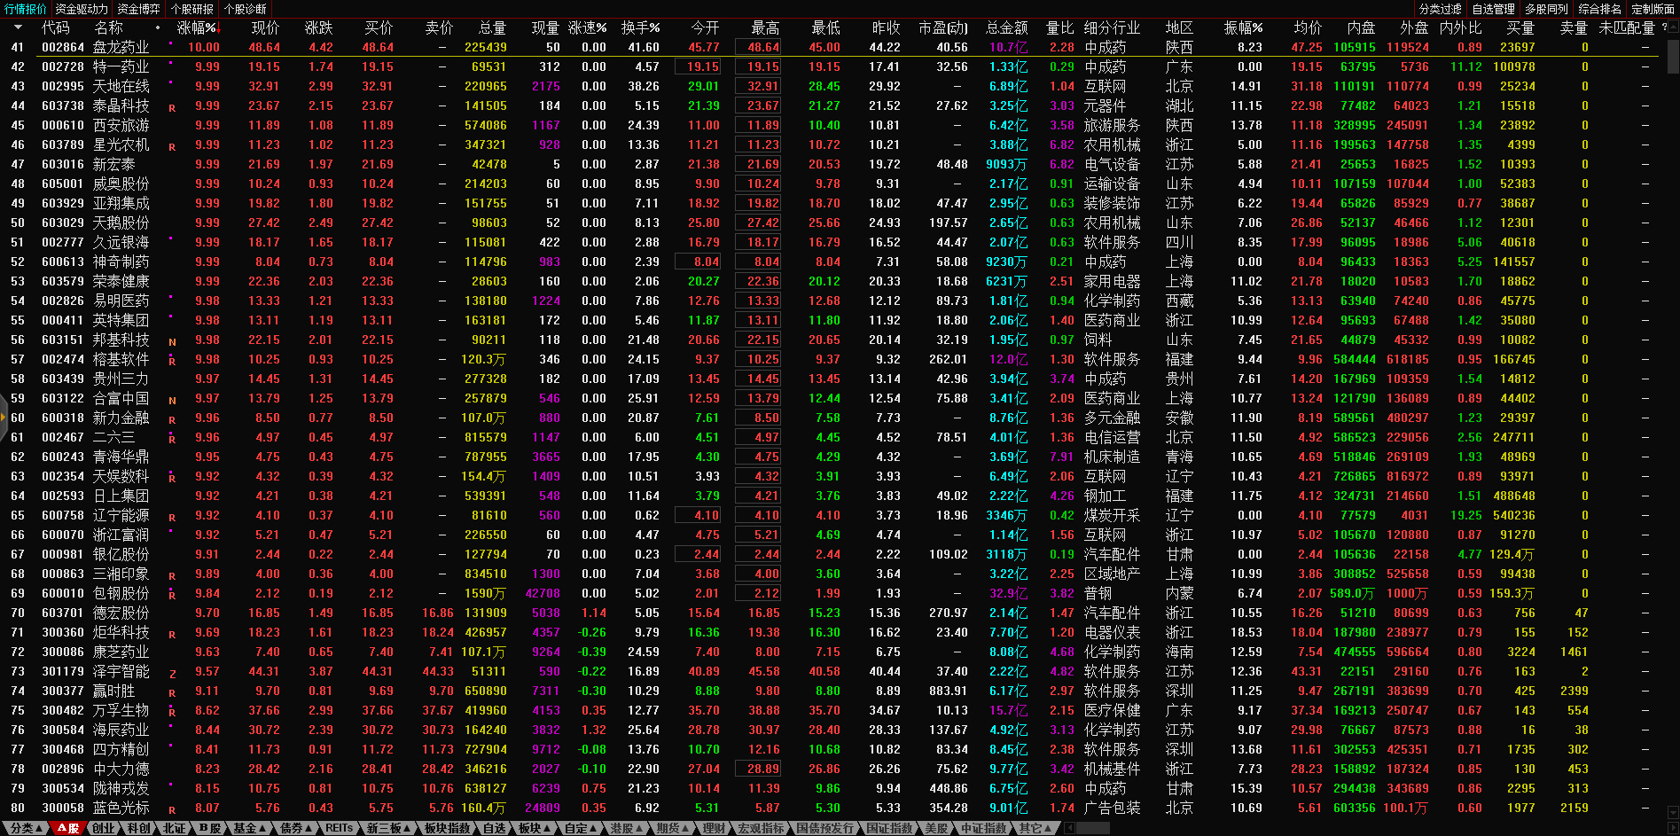Open the 定制版面 layout option
The width and height of the screenshot is (1680, 836).
pyautogui.click(x=1653, y=9)
